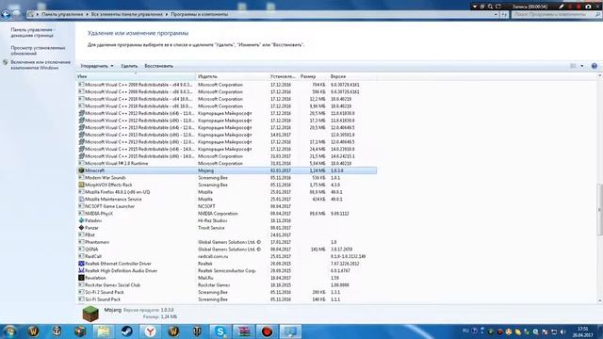The image size is (603, 339).
Task: Click the Panzar black diamond icon
Action: 81,228
